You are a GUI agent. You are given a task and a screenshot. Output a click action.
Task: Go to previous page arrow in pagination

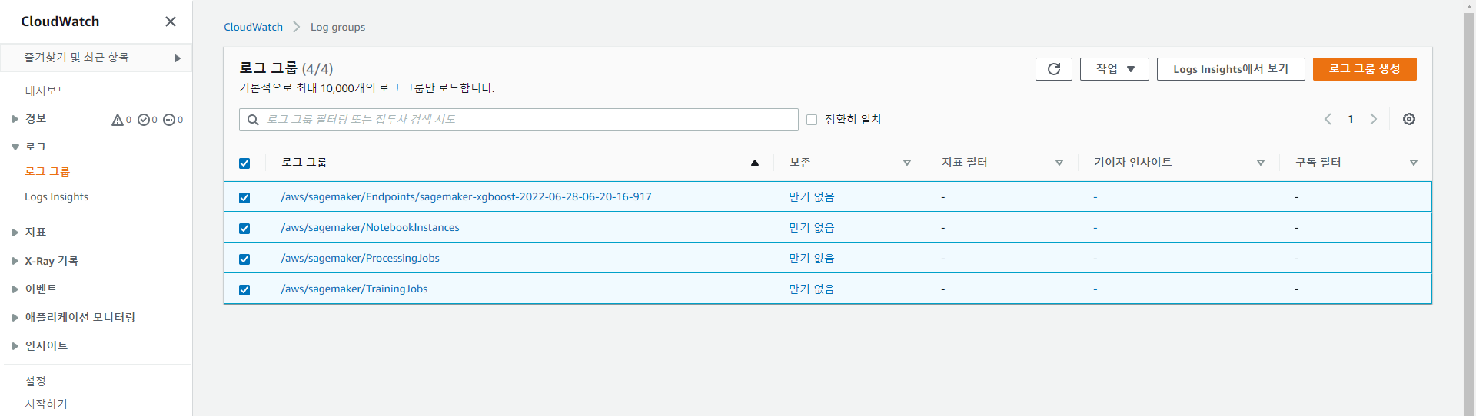[1328, 119]
